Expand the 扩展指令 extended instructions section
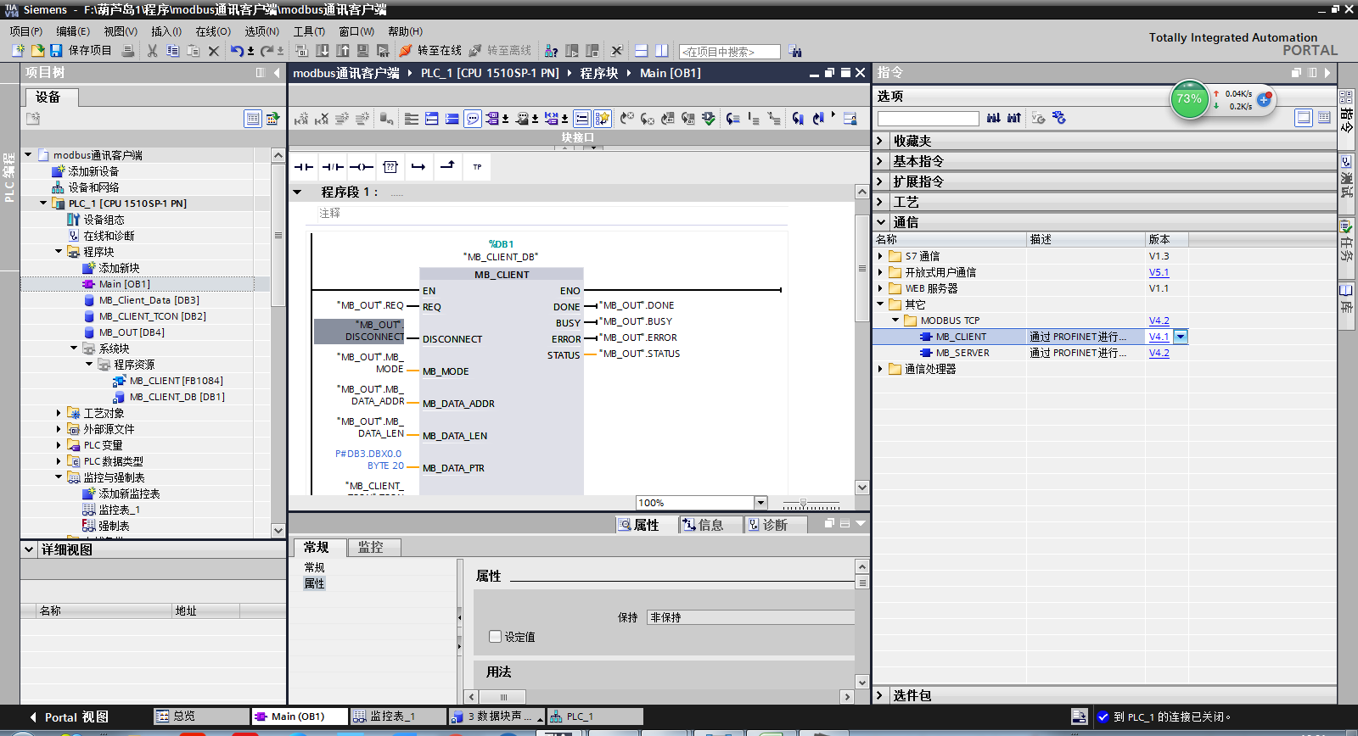1358x736 pixels. [x=880, y=181]
